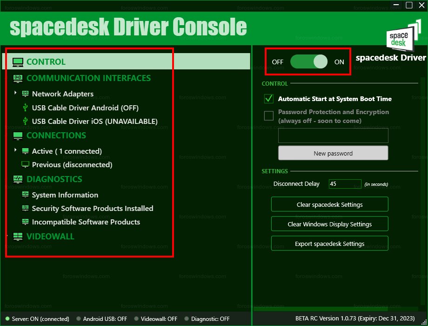
Task: Check the Password Protection and Encryption box
Action: click(268, 115)
